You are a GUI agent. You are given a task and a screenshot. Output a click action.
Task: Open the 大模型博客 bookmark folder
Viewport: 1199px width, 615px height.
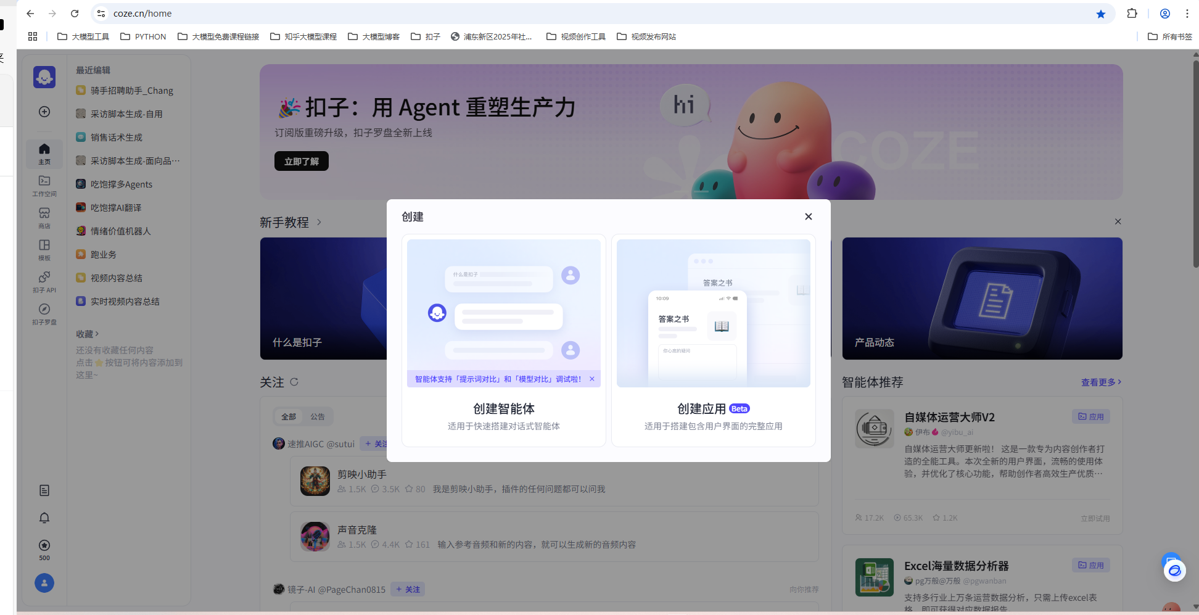point(374,36)
